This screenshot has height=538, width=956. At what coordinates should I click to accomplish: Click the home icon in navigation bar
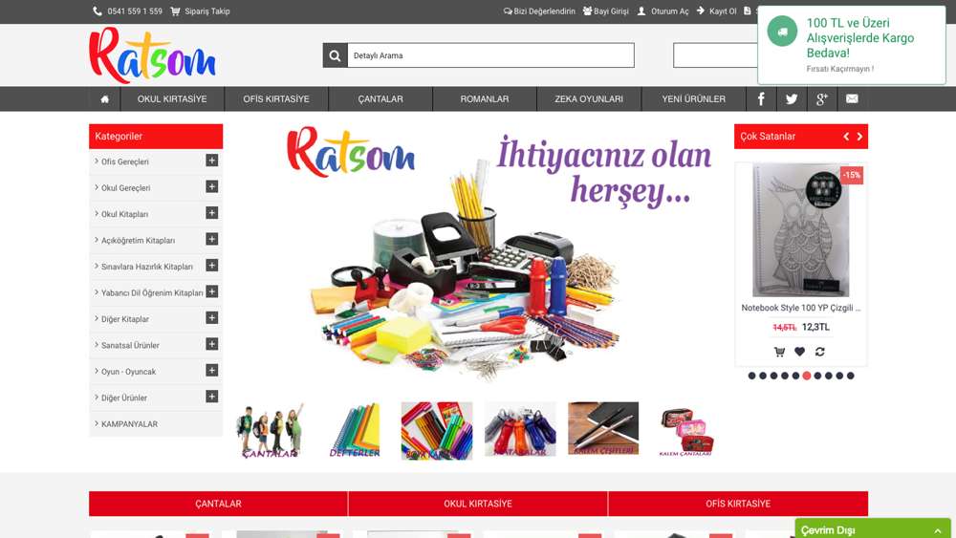[x=105, y=98]
